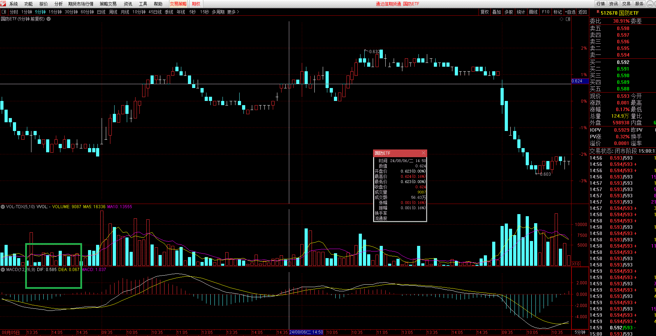Image resolution: width=656 pixels, height=336 pixels.
Task: Open the 分析 menu
Action: (59, 4)
